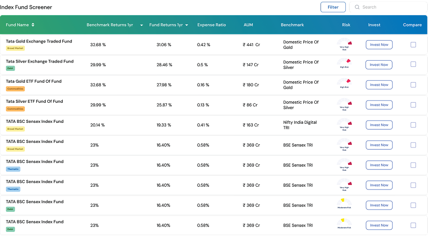Viewport: 441px width, 247px height.
Task: Click the Compare column header
Action: (412, 25)
